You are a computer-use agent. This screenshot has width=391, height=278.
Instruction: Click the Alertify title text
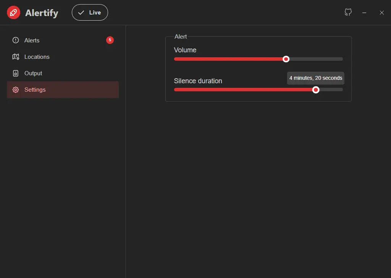coord(42,13)
